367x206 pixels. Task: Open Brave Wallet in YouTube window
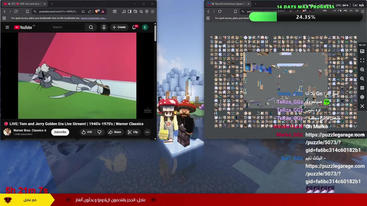135,11
